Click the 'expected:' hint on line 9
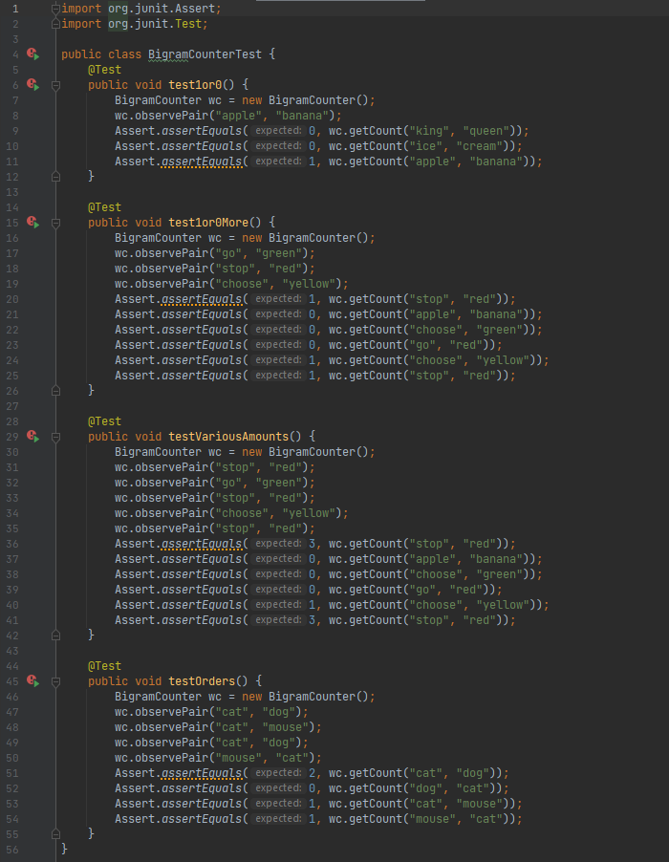The height and width of the screenshot is (862, 669). pyautogui.click(x=278, y=131)
